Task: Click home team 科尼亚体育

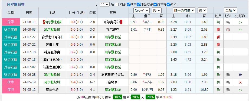Action: [x=52, y=52]
